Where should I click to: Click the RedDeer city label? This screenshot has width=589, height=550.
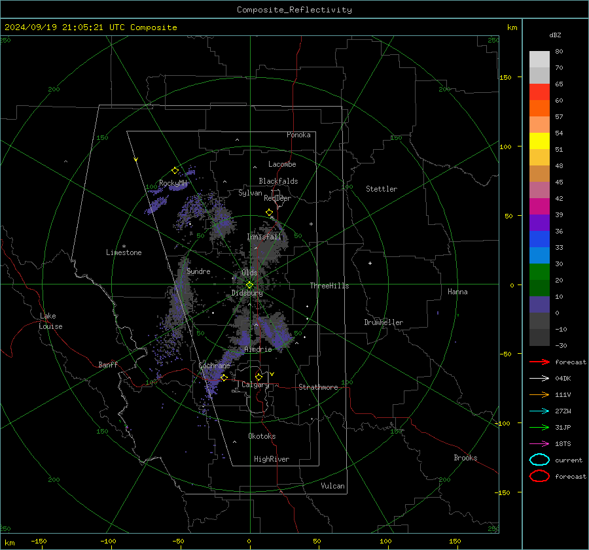(277, 198)
